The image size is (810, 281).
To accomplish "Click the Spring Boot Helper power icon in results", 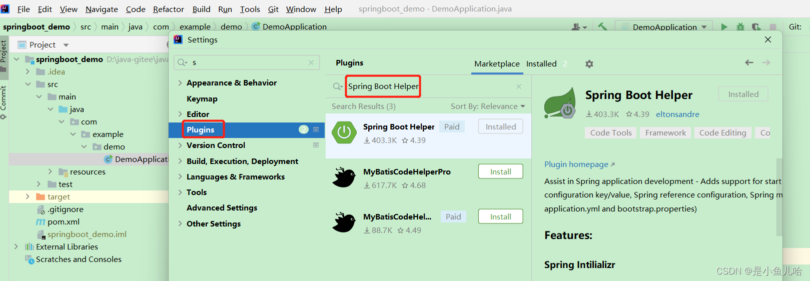I will [x=344, y=132].
